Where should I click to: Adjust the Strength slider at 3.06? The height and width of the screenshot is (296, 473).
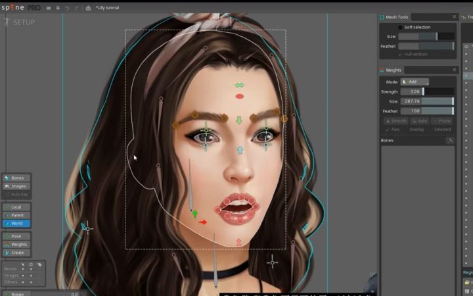[427, 91]
